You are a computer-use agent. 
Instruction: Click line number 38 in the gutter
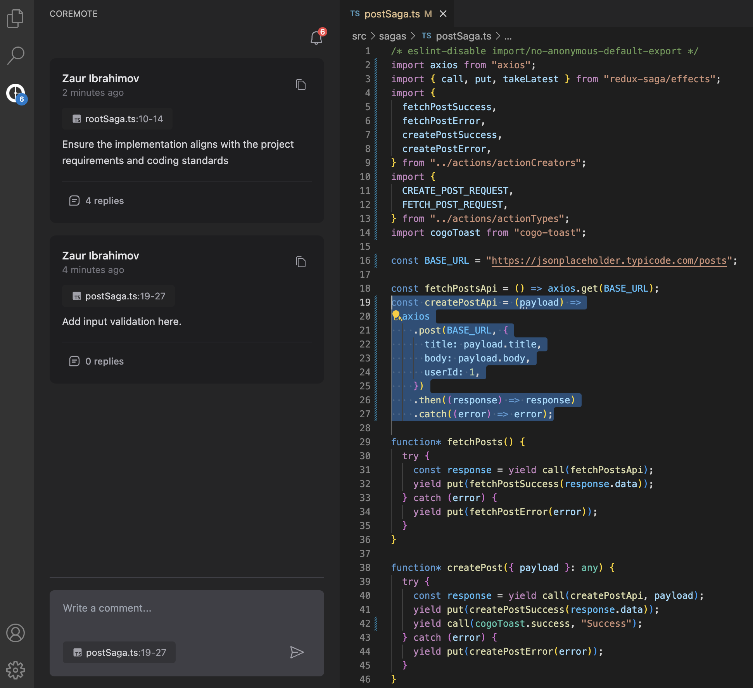click(x=365, y=568)
